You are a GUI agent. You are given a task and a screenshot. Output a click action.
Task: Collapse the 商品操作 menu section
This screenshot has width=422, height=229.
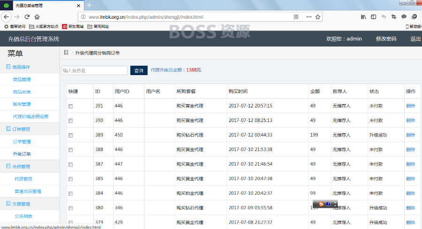(21, 67)
